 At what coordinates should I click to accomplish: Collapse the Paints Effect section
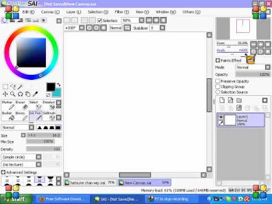[x=218, y=61]
